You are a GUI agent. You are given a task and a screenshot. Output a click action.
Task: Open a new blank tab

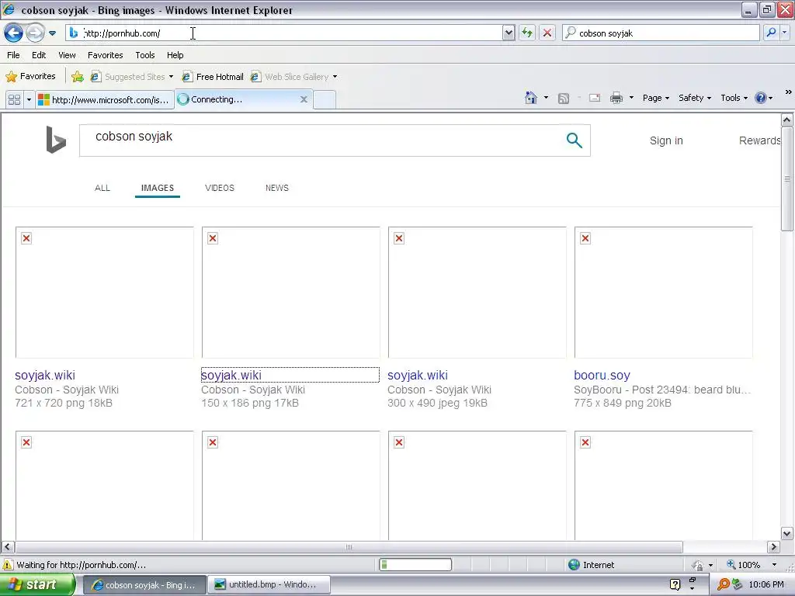click(325, 99)
